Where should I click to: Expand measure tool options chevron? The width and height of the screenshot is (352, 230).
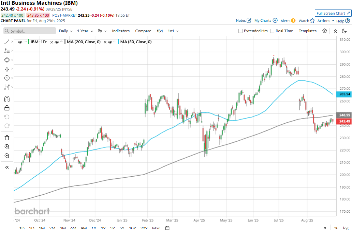[12, 87]
